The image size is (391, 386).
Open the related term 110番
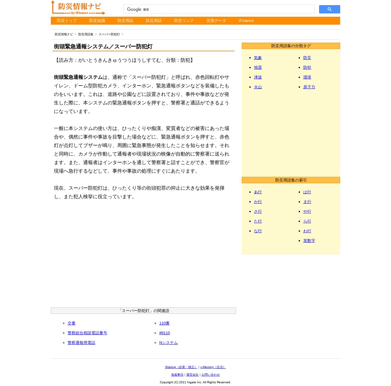[x=164, y=323]
